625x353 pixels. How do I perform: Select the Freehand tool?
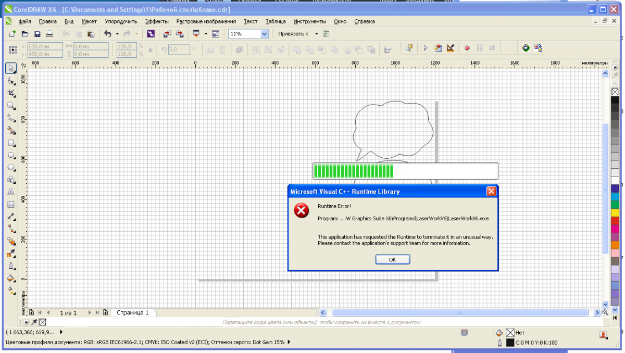tap(11, 118)
